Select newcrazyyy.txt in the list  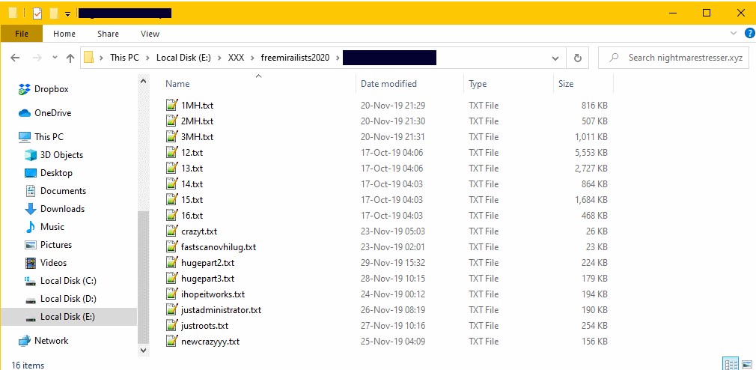[210, 342]
